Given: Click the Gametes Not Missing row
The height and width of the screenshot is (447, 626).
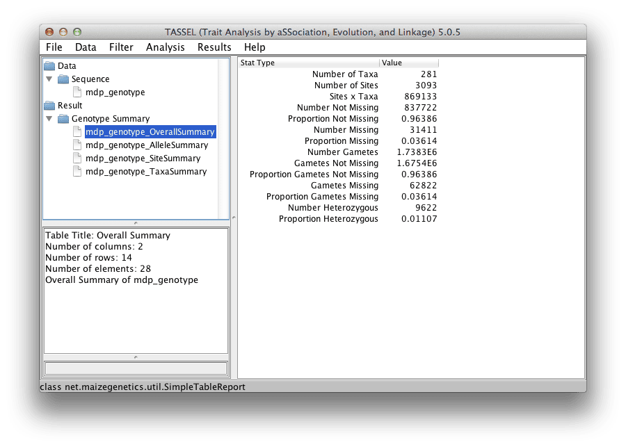Looking at the screenshot, I should tap(338, 163).
